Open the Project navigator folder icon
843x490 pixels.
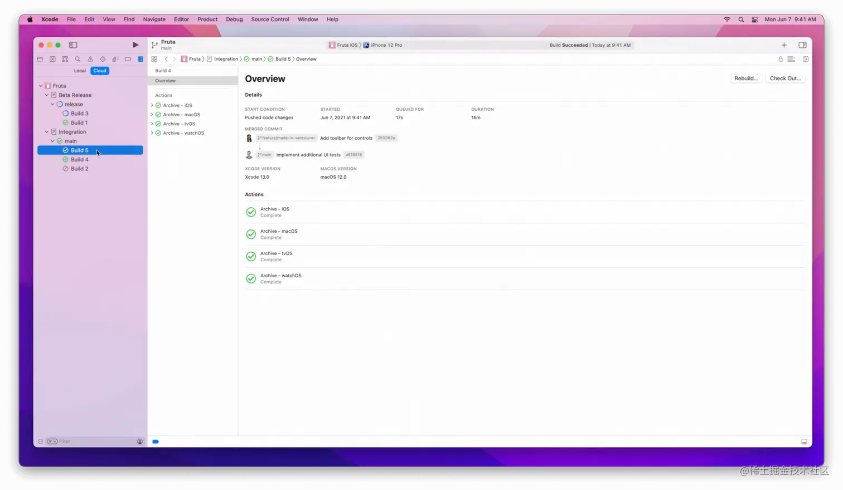click(x=40, y=59)
